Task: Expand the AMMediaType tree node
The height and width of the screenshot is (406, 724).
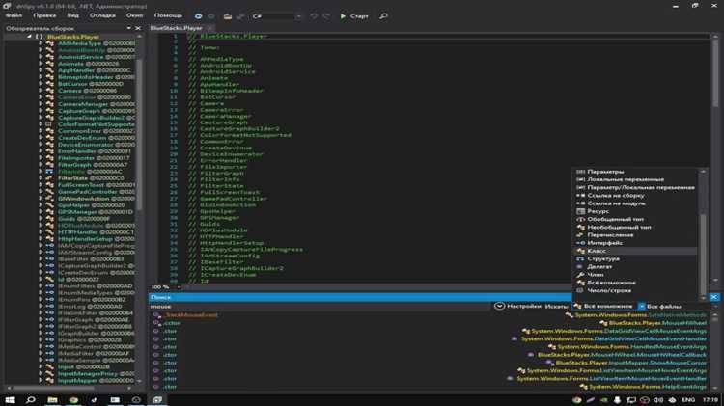Action: point(41,43)
